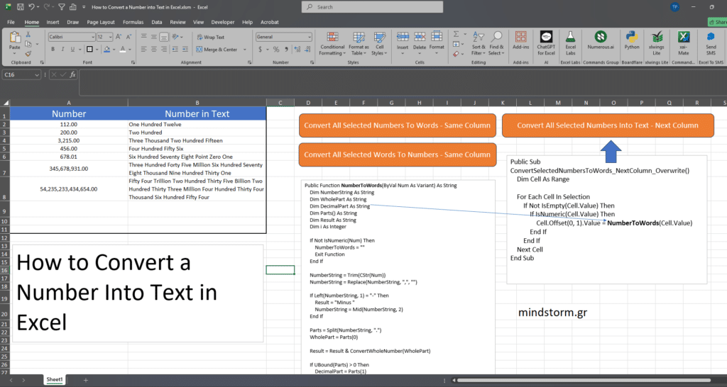Switch to the Page Layout tab
727x387 pixels.
(101, 22)
